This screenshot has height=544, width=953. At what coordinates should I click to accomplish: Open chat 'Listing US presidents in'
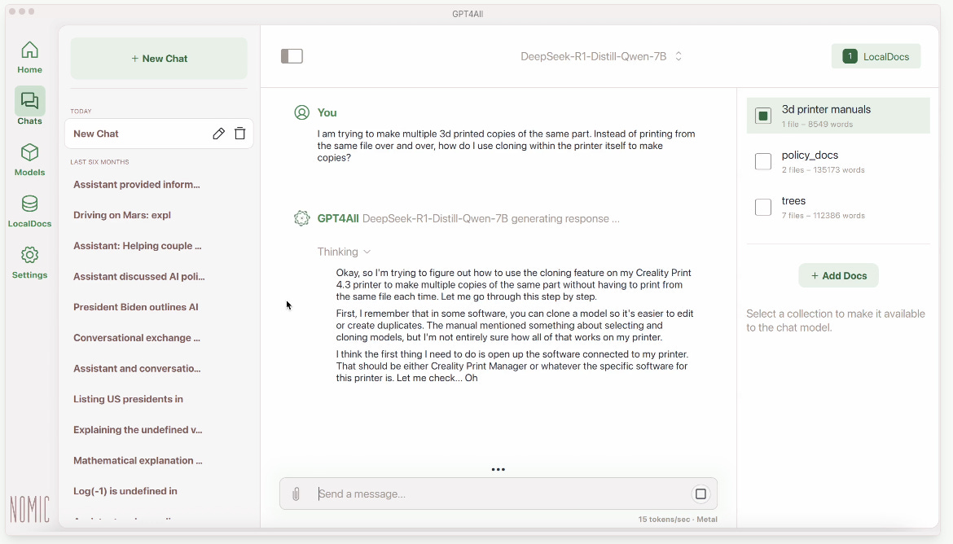(128, 399)
